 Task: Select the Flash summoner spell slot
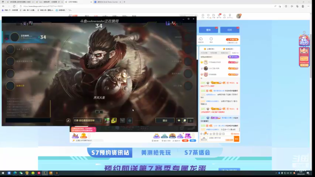point(114,120)
